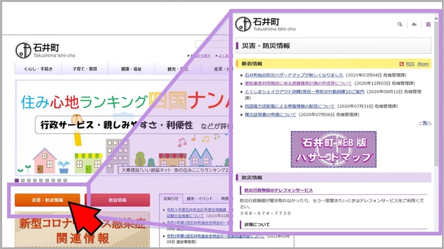The width and height of the screenshot is (444, 249).
Task: Open 防災行政無線のテレフォンサービス link
Action: 278,190
